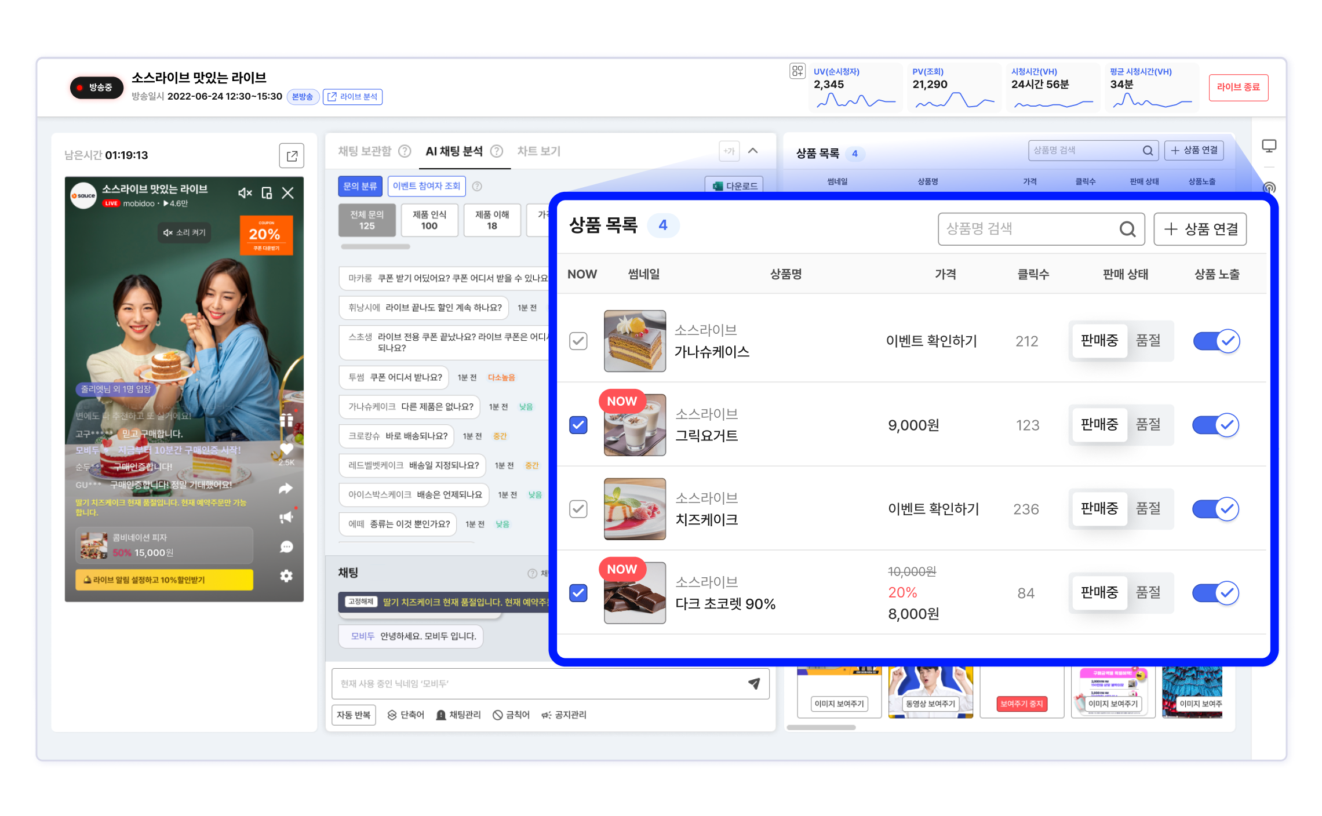Filter by 전체 문의 125
This screenshot has width=1322, height=816.
coord(367,220)
